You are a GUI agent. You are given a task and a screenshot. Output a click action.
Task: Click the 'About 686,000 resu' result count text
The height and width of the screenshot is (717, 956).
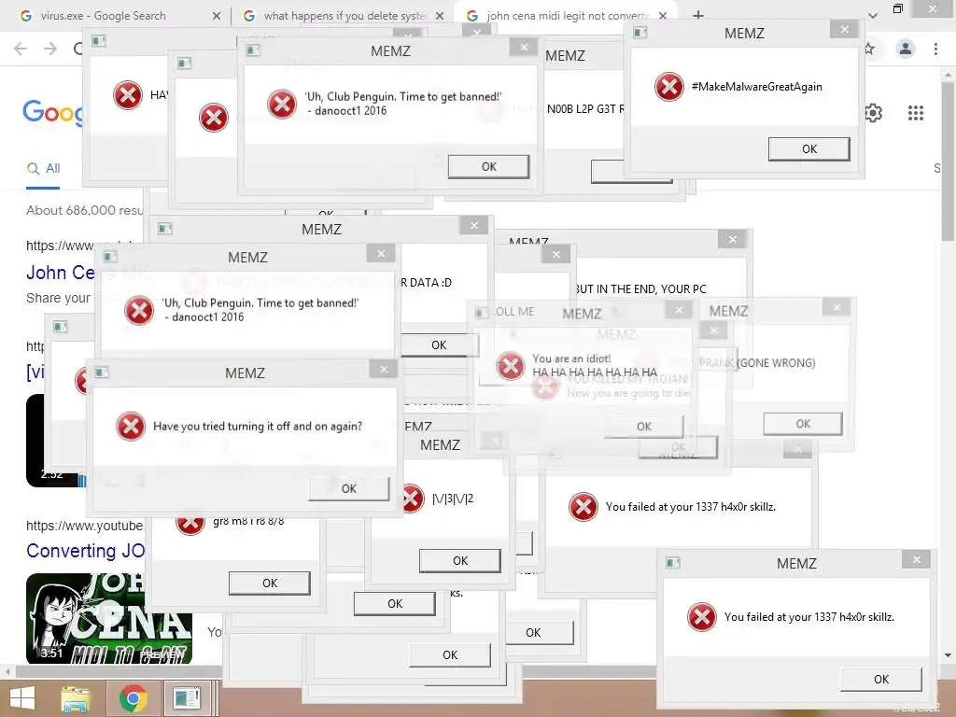[85, 210]
